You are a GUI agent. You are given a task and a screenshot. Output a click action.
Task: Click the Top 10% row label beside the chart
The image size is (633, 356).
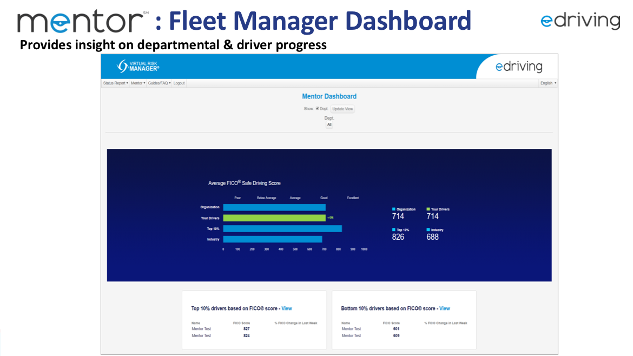[x=213, y=229]
